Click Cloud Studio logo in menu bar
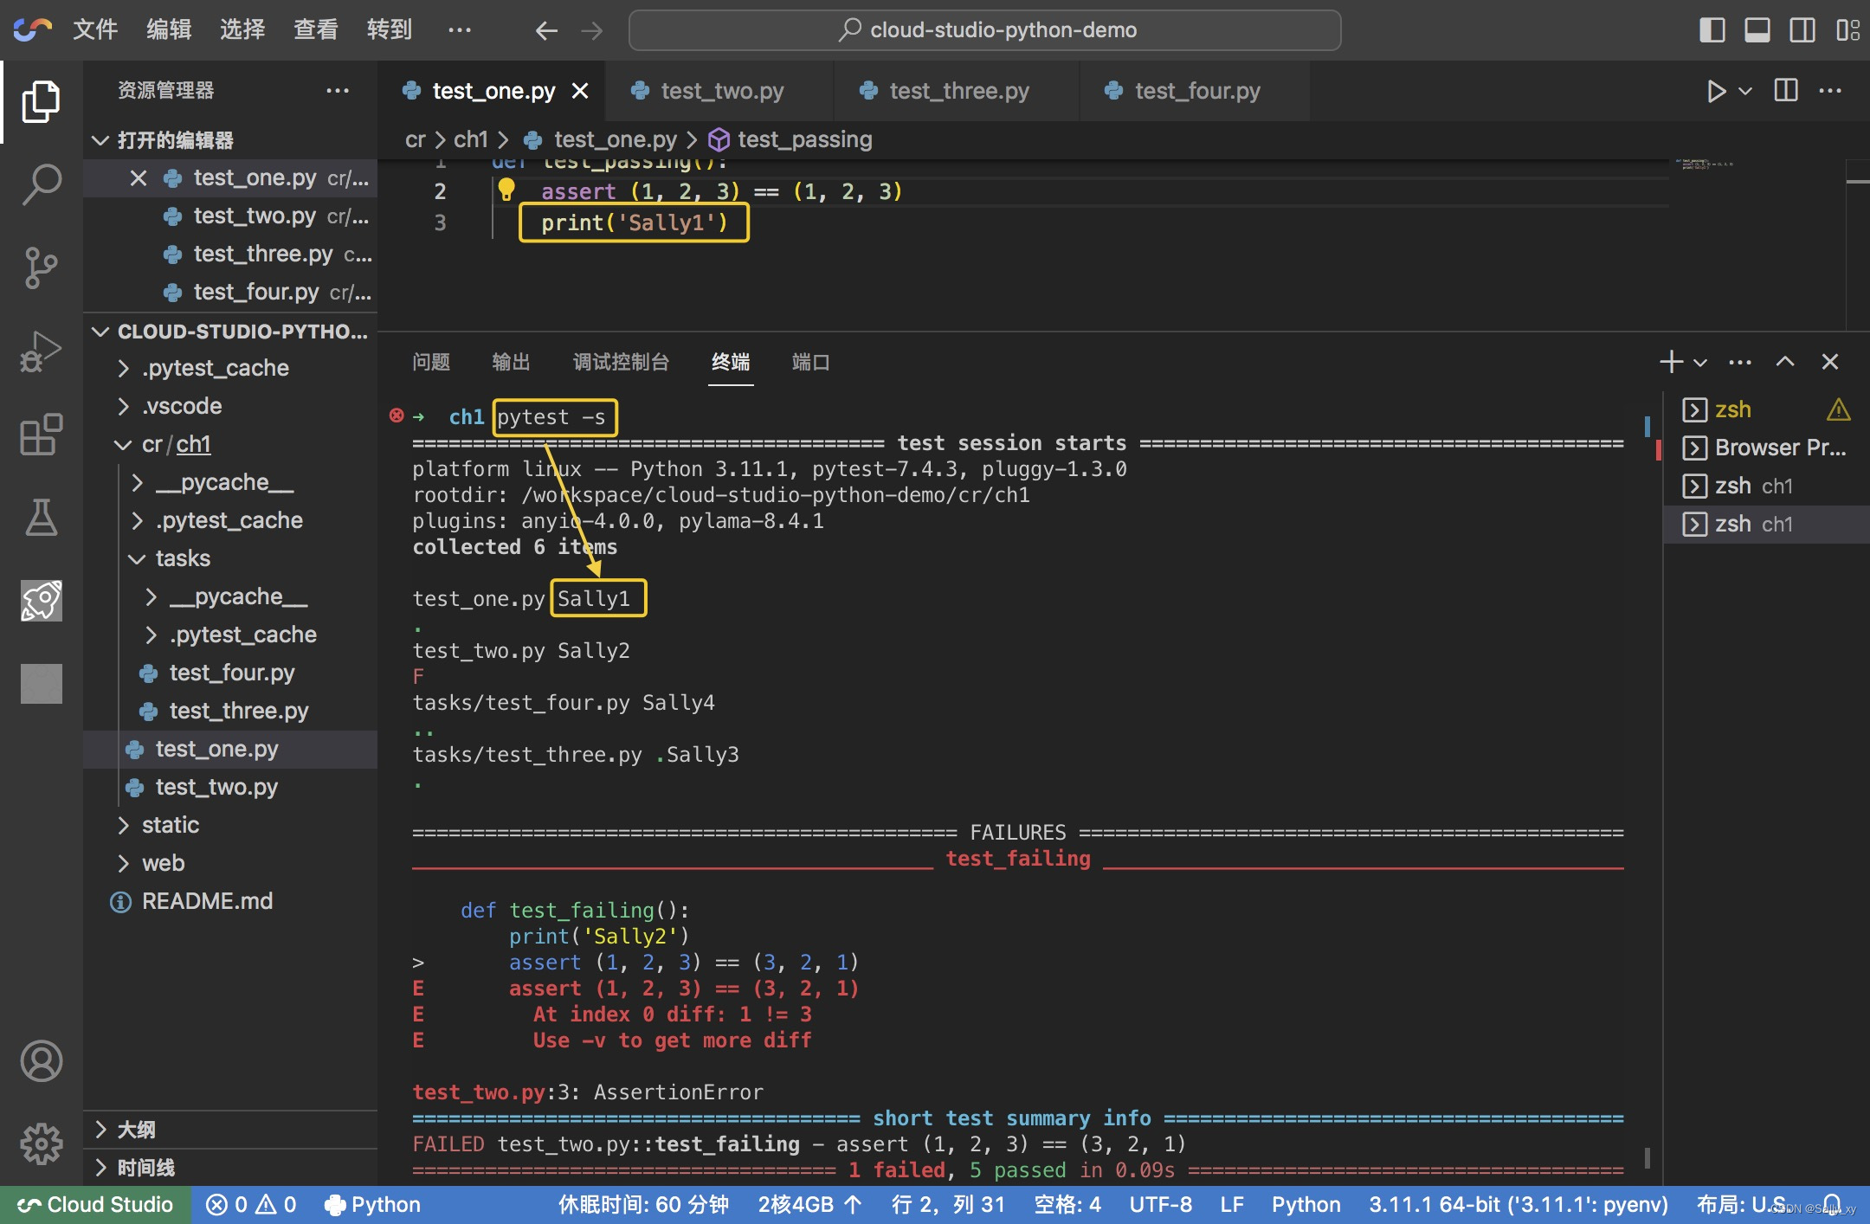Image resolution: width=1870 pixels, height=1224 pixels. pos(33,30)
